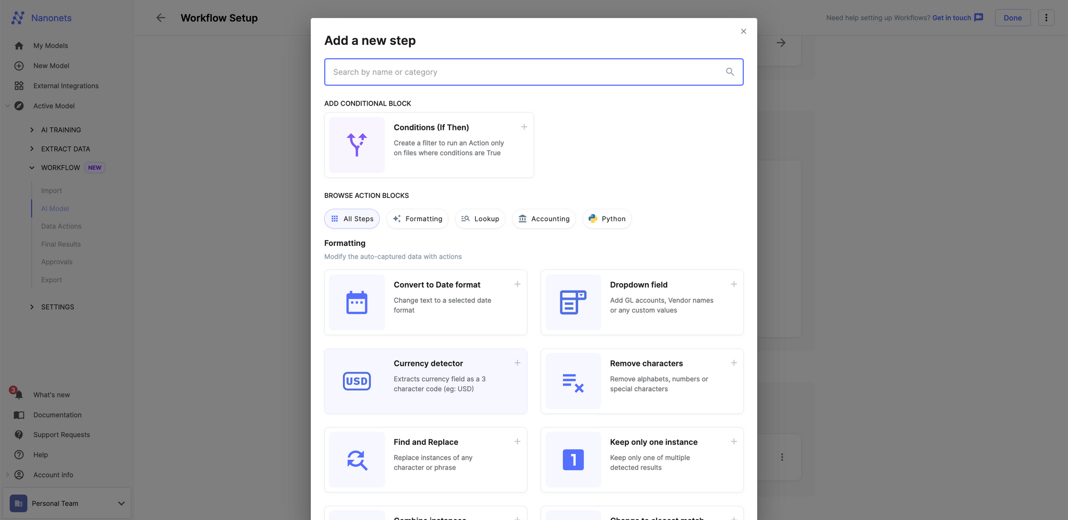1068x520 pixels.
Task: Add Remove characters via plus
Action: pyautogui.click(x=734, y=363)
